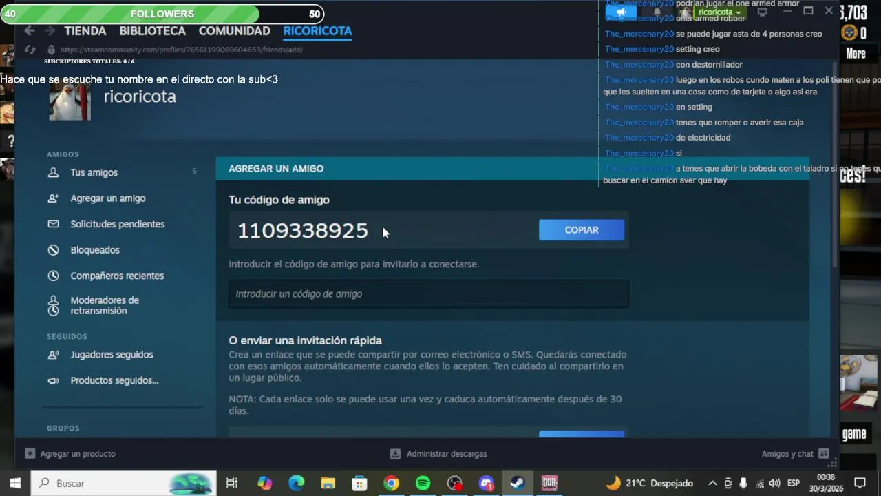
Task: Open OBS Studio from taskbar
Action: click(454, 484)
